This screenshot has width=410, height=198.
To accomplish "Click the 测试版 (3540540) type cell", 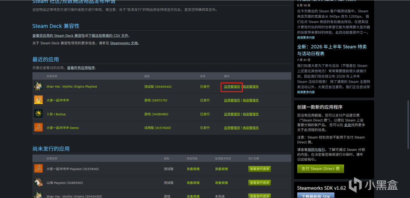I will tap(158, 87).
